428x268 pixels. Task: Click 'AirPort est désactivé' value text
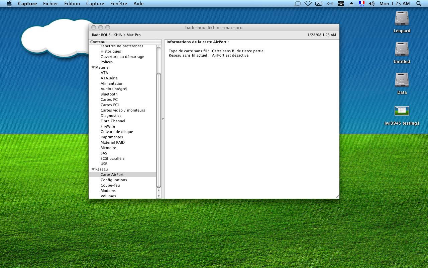[230, 55]
